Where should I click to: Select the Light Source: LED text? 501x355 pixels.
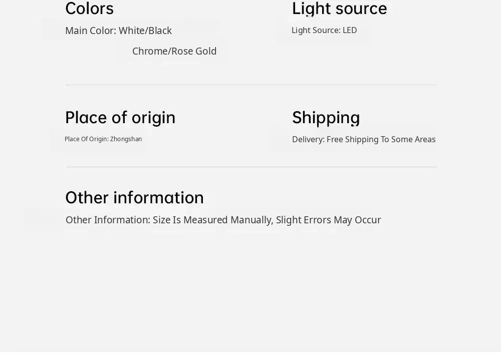[324, 30]
